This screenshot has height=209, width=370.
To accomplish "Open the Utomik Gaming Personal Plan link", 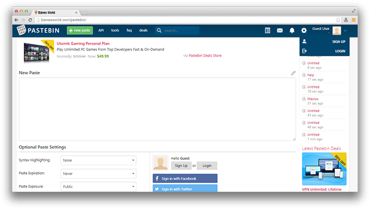I will [82, 43].
